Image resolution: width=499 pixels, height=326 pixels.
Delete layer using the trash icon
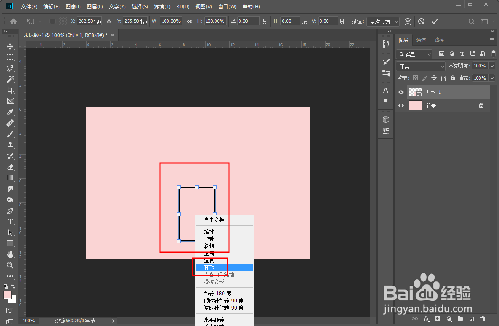pos(483,319)
